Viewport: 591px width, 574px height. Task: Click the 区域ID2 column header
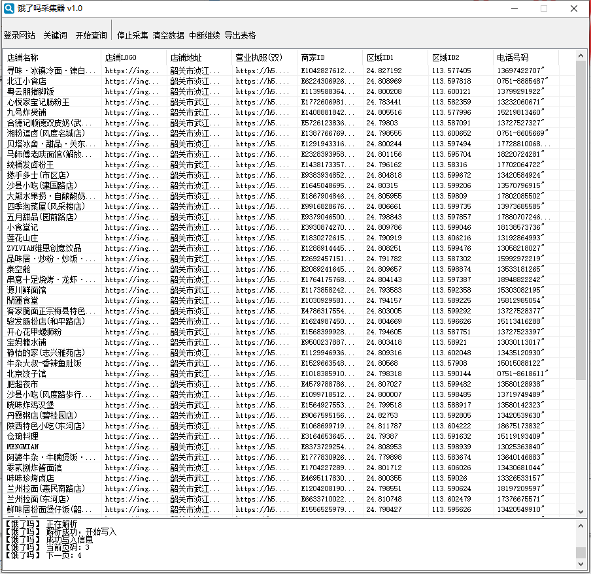[461, 57]
